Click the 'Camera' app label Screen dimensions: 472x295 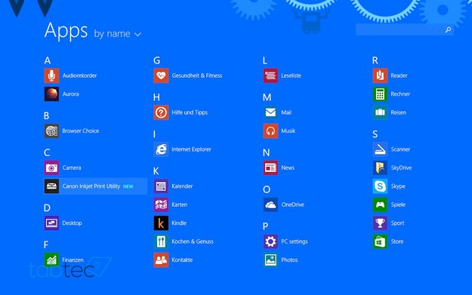[x=72, y=167]
